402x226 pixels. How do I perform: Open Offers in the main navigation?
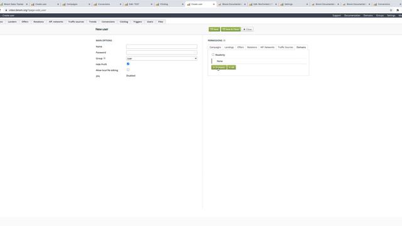click(x=25, y=22)
